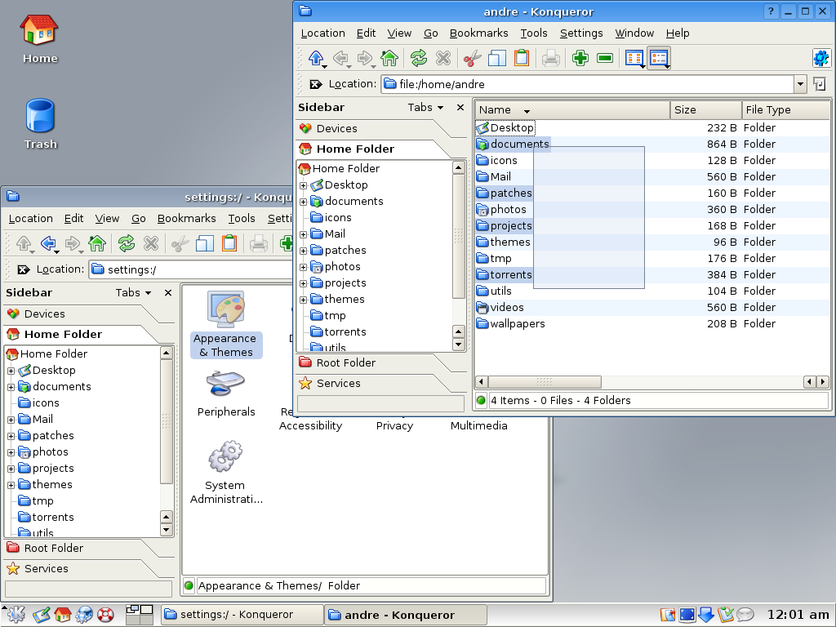
Task: Click Back arrow in settings Konqueror toolbar
Action: 48,243
